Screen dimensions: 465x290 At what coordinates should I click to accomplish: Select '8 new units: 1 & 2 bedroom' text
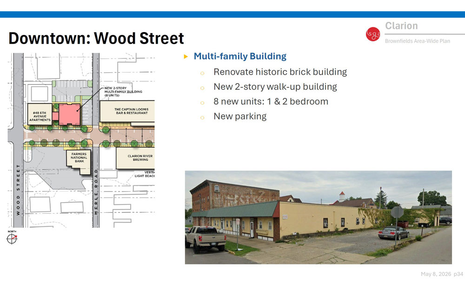point(271,101)
